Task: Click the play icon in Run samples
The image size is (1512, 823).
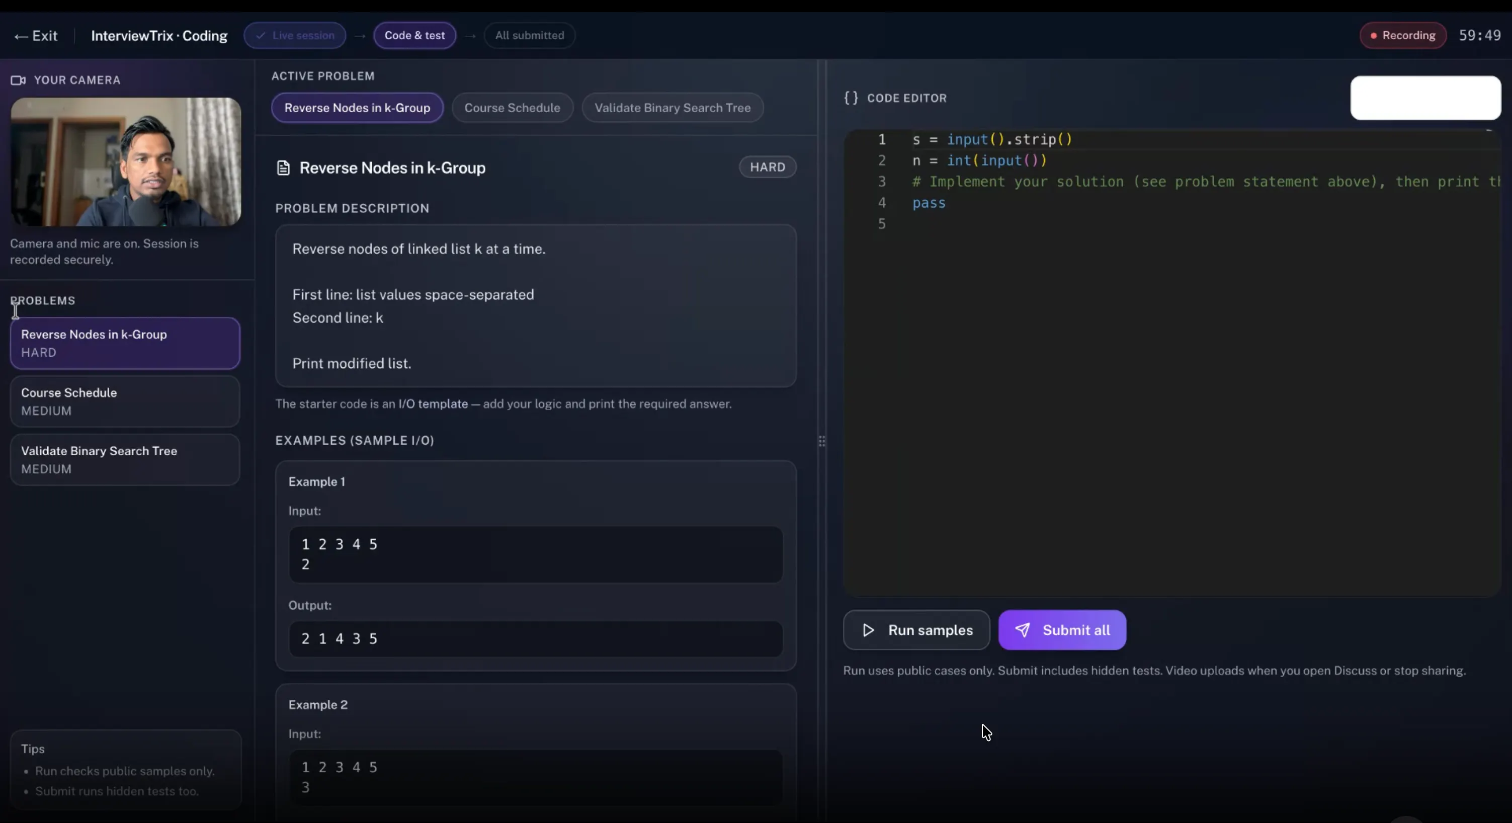Action: tap(868, 630)
